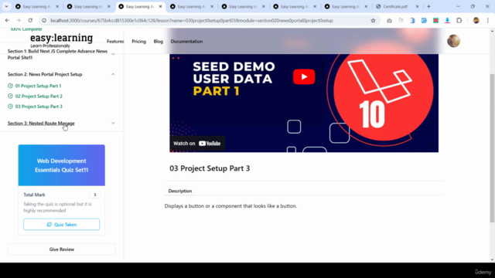Image resolution: width=495 pixels, height=278 pixels.
Task: Open a new browser tab
Action: click(428, 7)
